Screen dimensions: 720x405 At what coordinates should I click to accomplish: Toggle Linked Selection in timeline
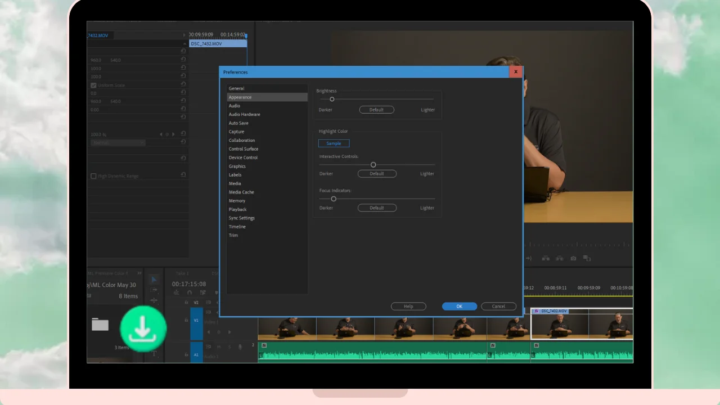[x=202, y=292]
